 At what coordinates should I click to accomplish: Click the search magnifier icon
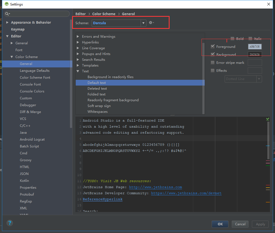pyautogui.click(x=7, y=14)
